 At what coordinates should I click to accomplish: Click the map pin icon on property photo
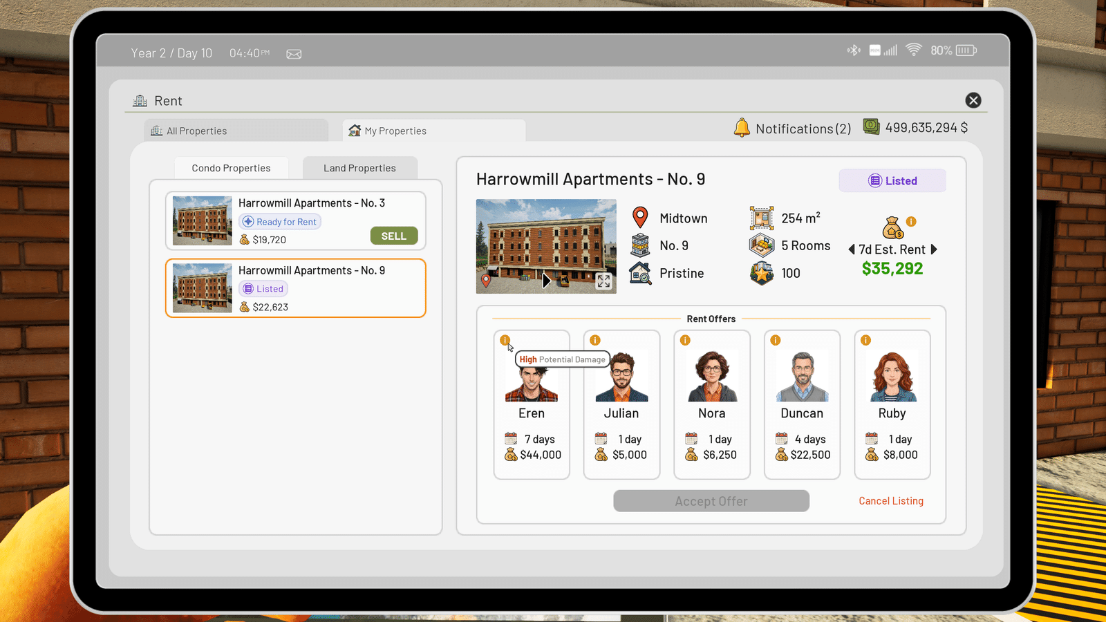[x=486, y=281]
